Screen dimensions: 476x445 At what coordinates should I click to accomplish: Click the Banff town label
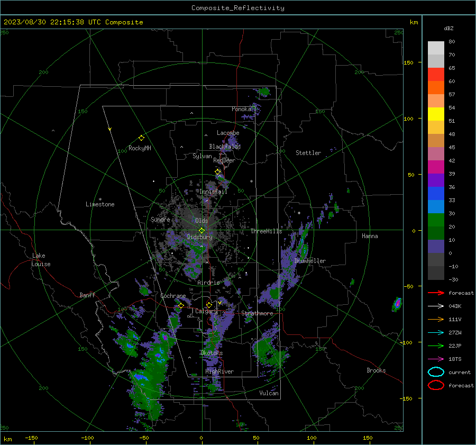87,295
